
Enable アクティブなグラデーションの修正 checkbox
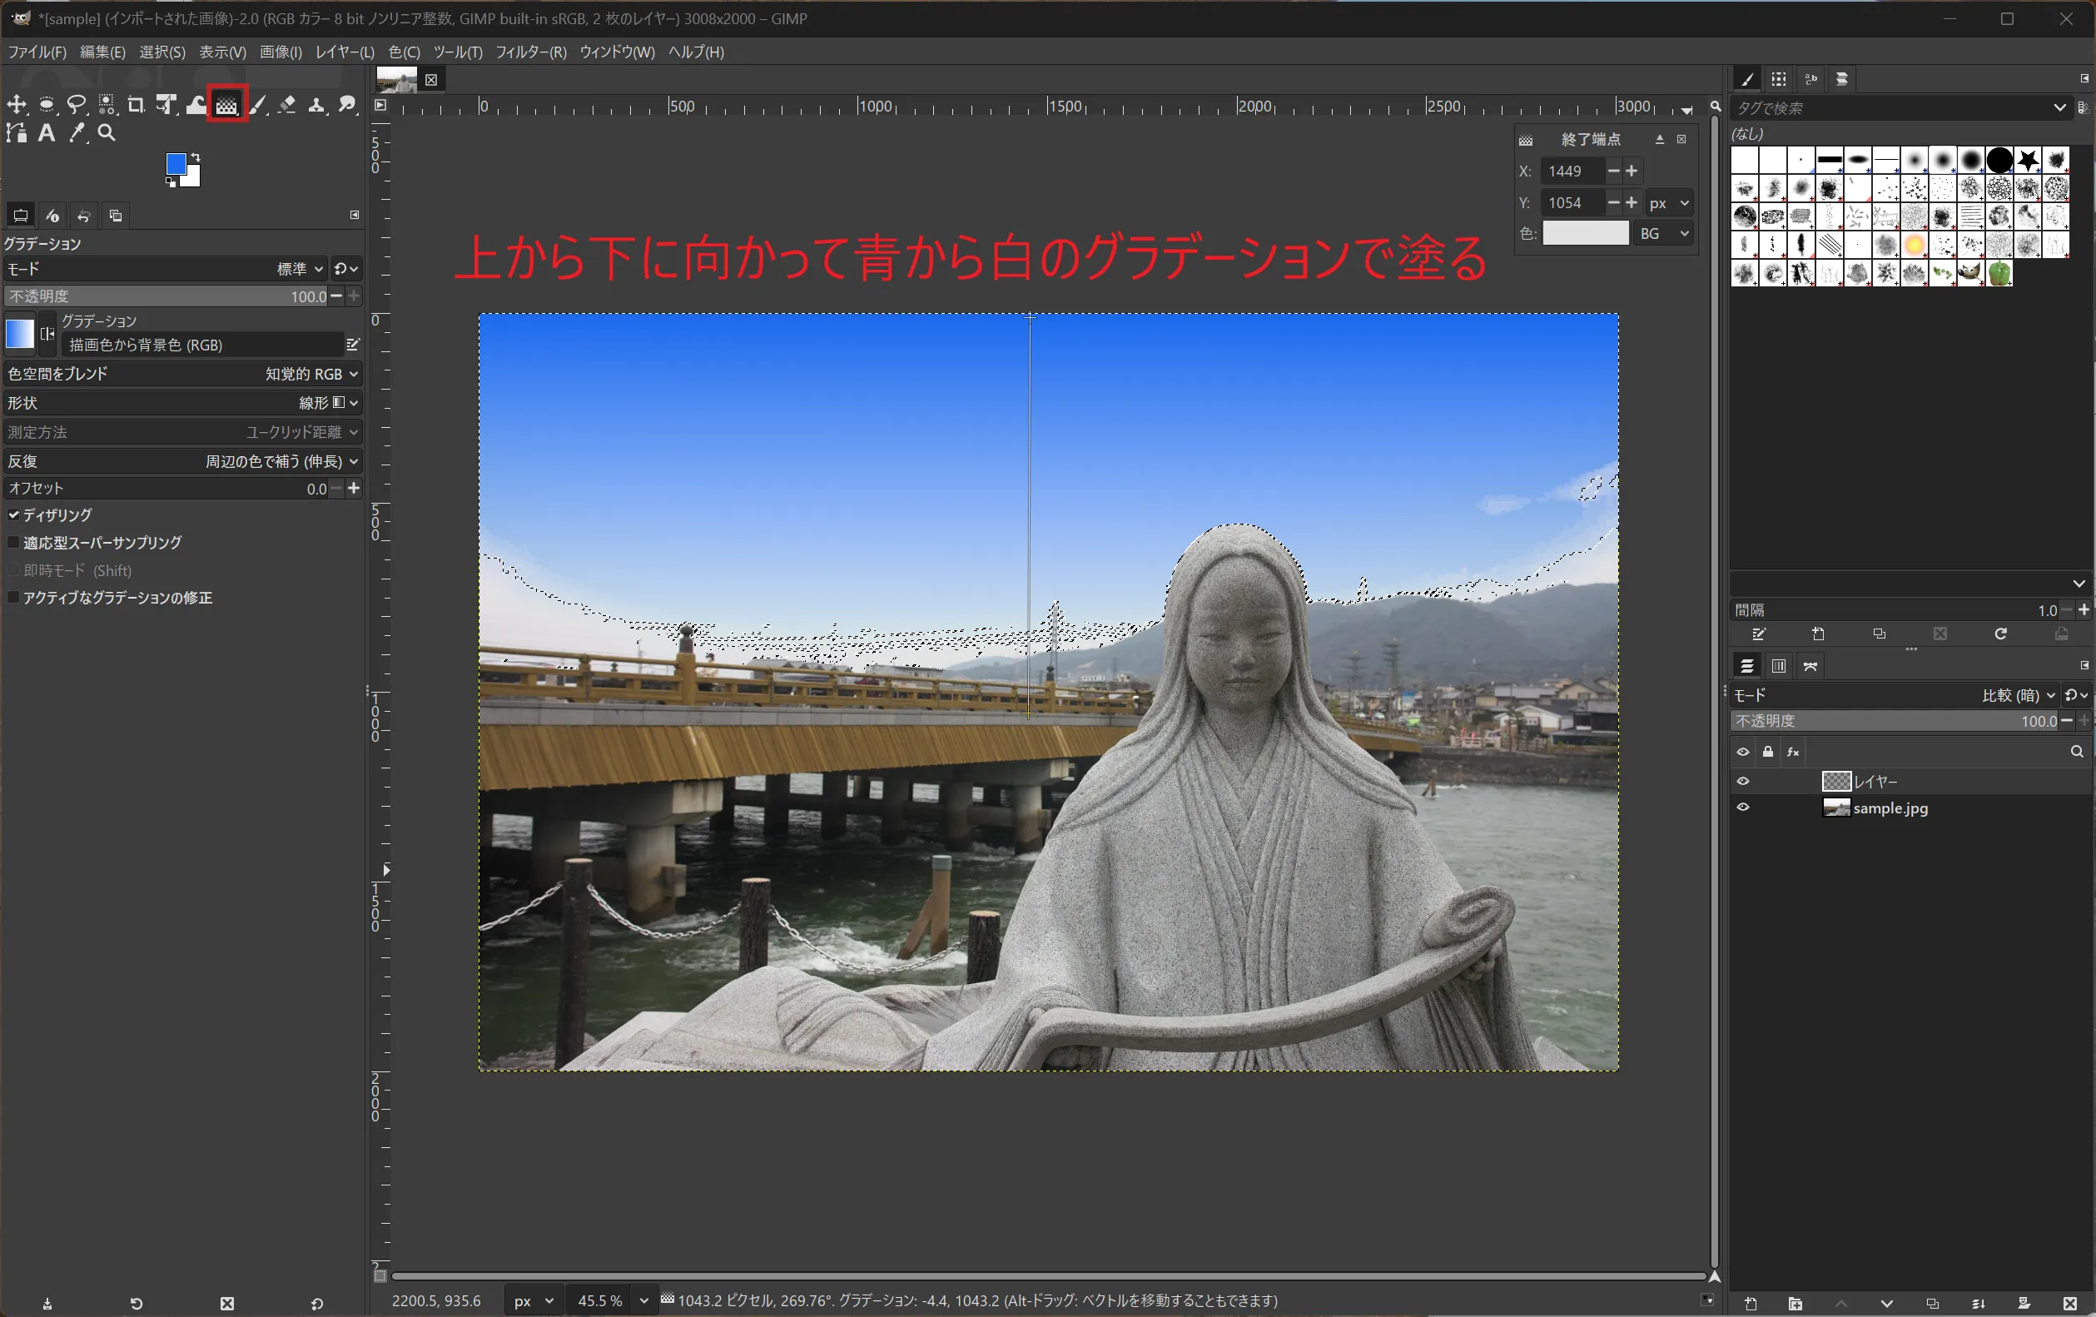pyautogui.click(x=13, y=598)
